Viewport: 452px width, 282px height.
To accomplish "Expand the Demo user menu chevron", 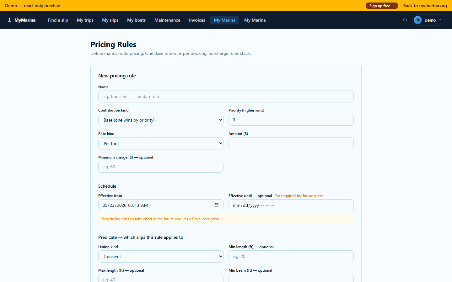I will [440, 20].
